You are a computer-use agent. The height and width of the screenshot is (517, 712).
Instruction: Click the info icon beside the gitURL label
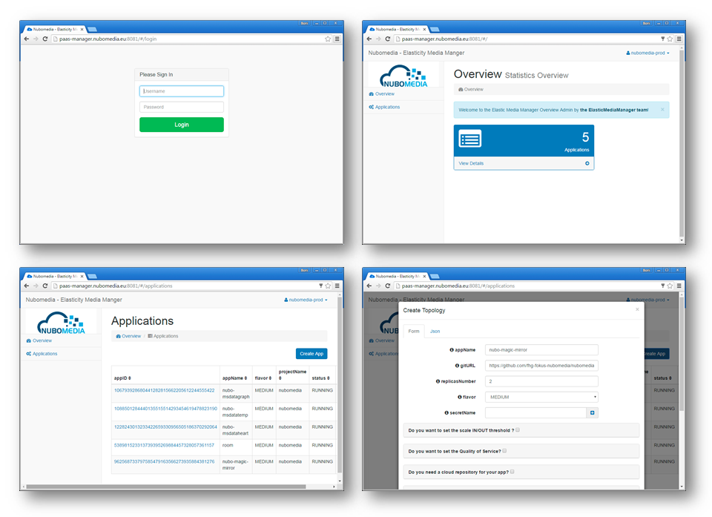pyautogui.click(x=458, y=366)
